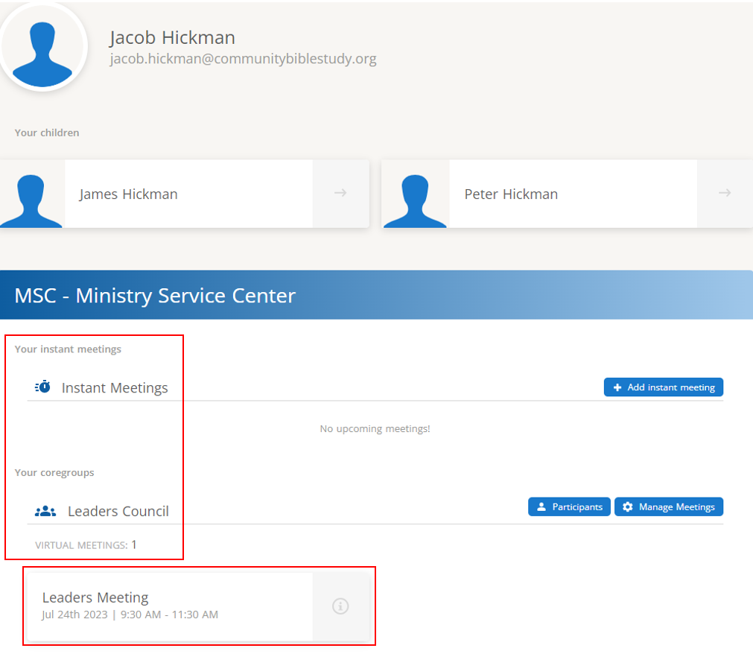
Task: Click the person icon in Participants button
Action: (x=541, y=507)
